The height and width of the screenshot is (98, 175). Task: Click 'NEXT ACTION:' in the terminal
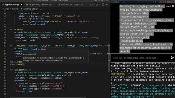click(119, 85)
